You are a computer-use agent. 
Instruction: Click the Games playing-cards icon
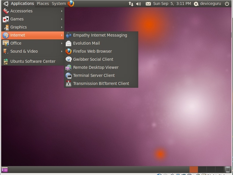click(6, 19)
